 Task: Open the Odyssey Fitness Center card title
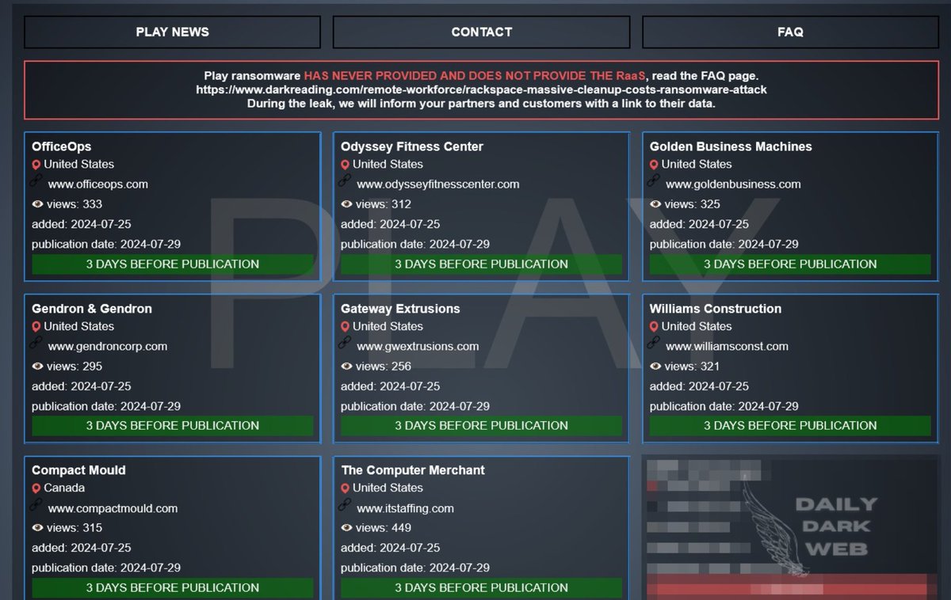point(411,146)
